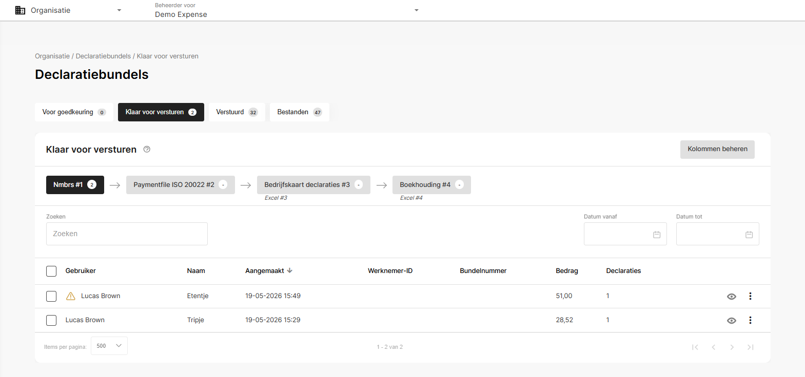This screenshot has height=377, width=805.
Task: Sort by Declaraties column header
Action: 623,271
